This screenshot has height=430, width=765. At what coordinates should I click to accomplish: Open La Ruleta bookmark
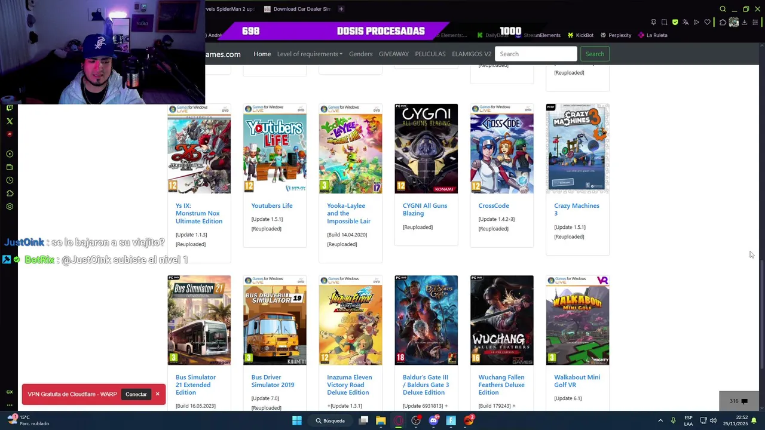(x=653, y=35)
